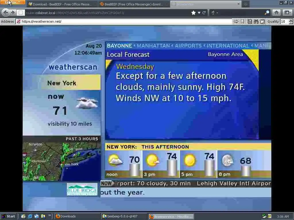Increase Quality with the spinner up arrow
Viewport: 294px width, 220px height.
click(291, 20)
